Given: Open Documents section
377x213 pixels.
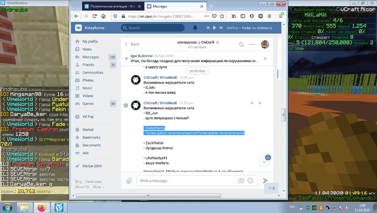Looking at the screenshot, I should point(92,145).
